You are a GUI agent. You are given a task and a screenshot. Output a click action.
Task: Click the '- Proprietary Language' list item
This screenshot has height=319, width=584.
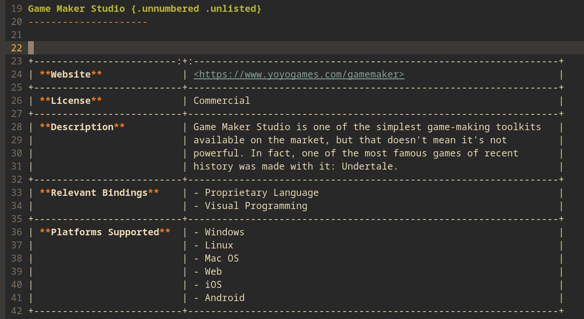pyautogui.click(x=256, y=193)
